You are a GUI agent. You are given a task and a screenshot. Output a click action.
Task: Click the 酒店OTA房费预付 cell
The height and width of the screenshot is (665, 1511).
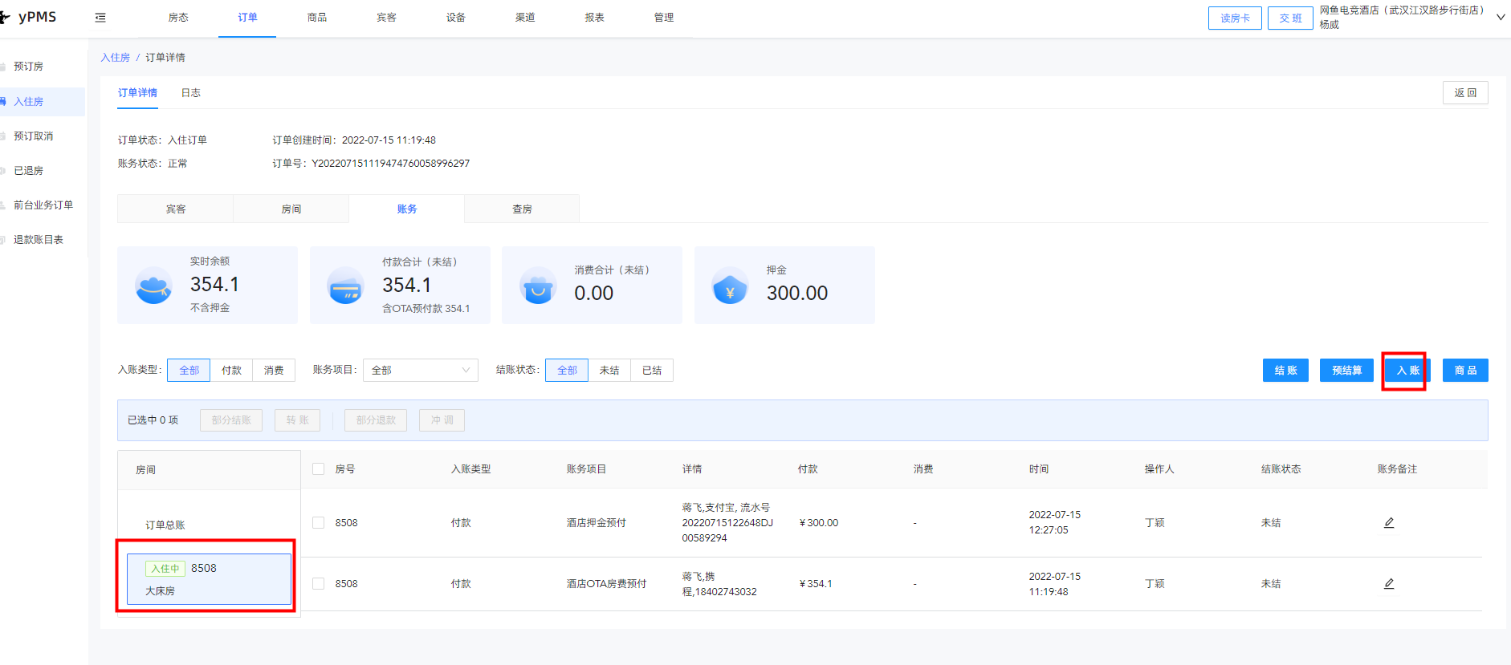[606, 584]
